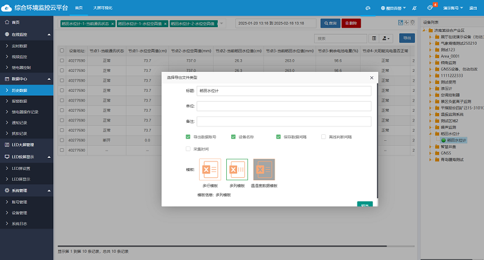Screen dimensions: 484x260
Task: Click the map location view icon
Action: tap(412, 22)
